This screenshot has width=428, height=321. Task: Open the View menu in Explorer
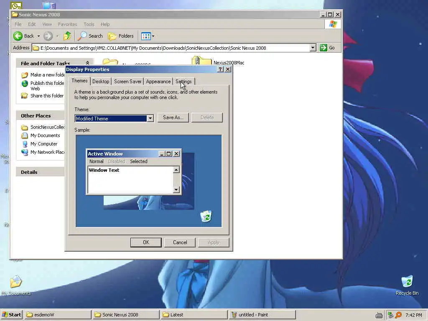tap(47, 24)
